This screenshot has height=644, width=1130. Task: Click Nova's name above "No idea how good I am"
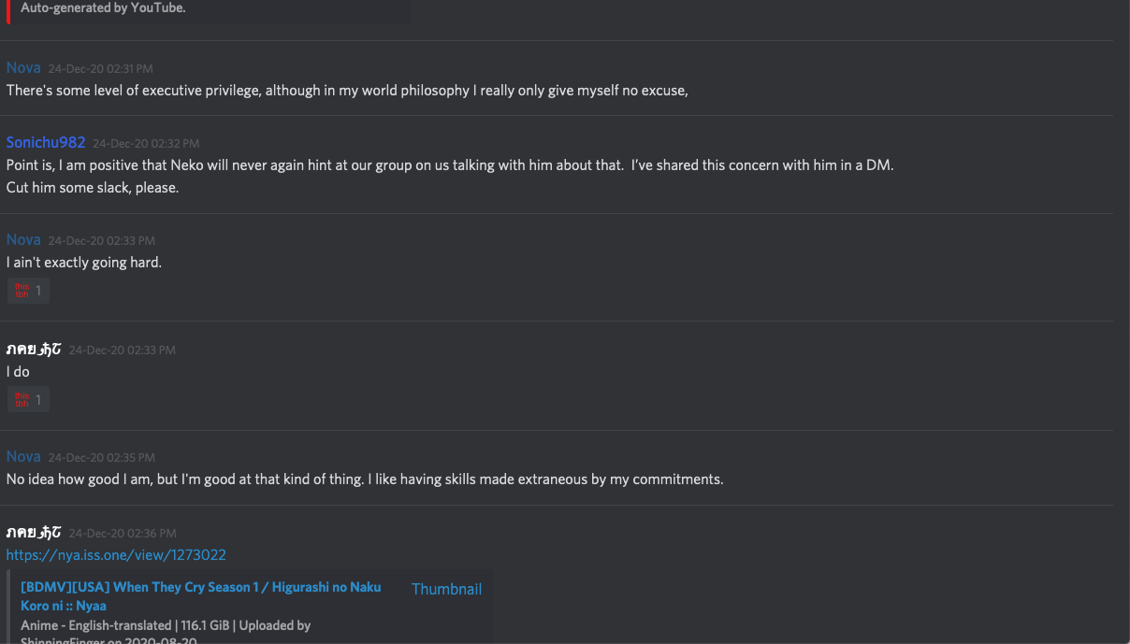[23, 456]
